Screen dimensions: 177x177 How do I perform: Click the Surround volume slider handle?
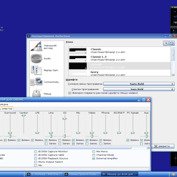click(x=10, y=133)
